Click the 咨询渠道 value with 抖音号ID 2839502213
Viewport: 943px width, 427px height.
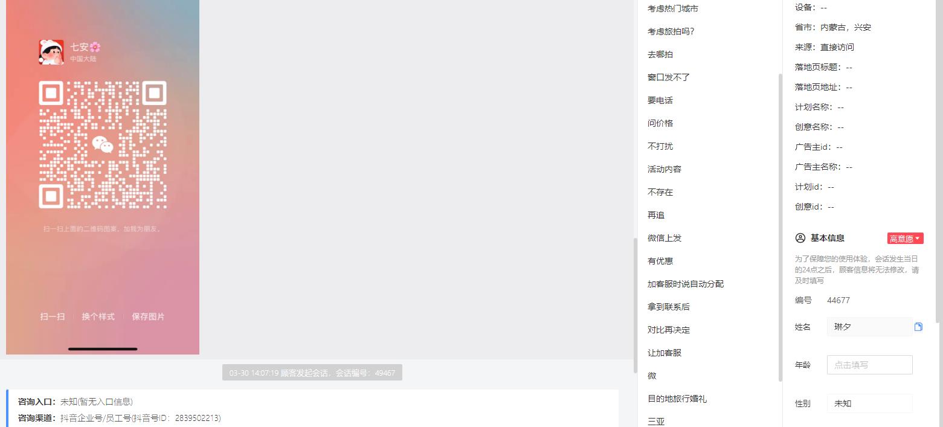(x=141, y=418)
